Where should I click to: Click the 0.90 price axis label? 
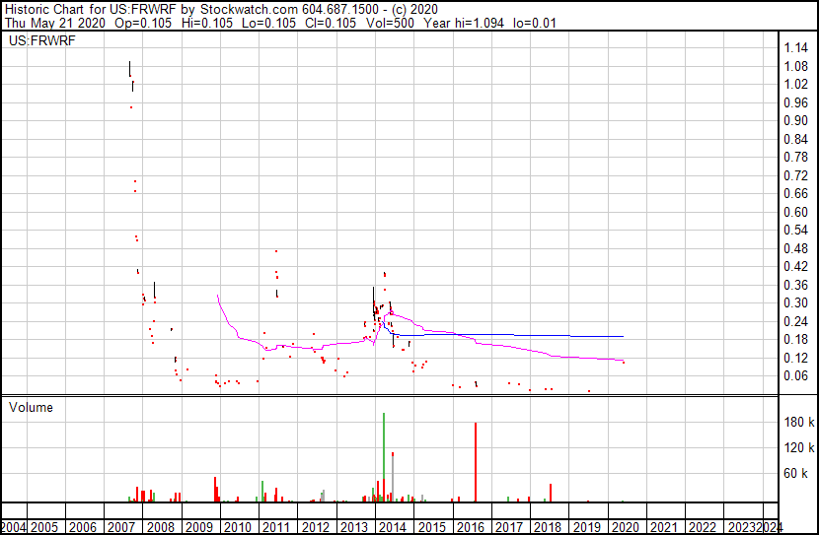pos(796,120)
